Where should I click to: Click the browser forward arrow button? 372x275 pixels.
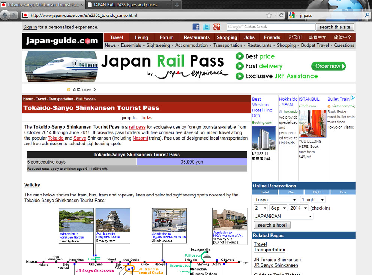(x=13, y=15)
